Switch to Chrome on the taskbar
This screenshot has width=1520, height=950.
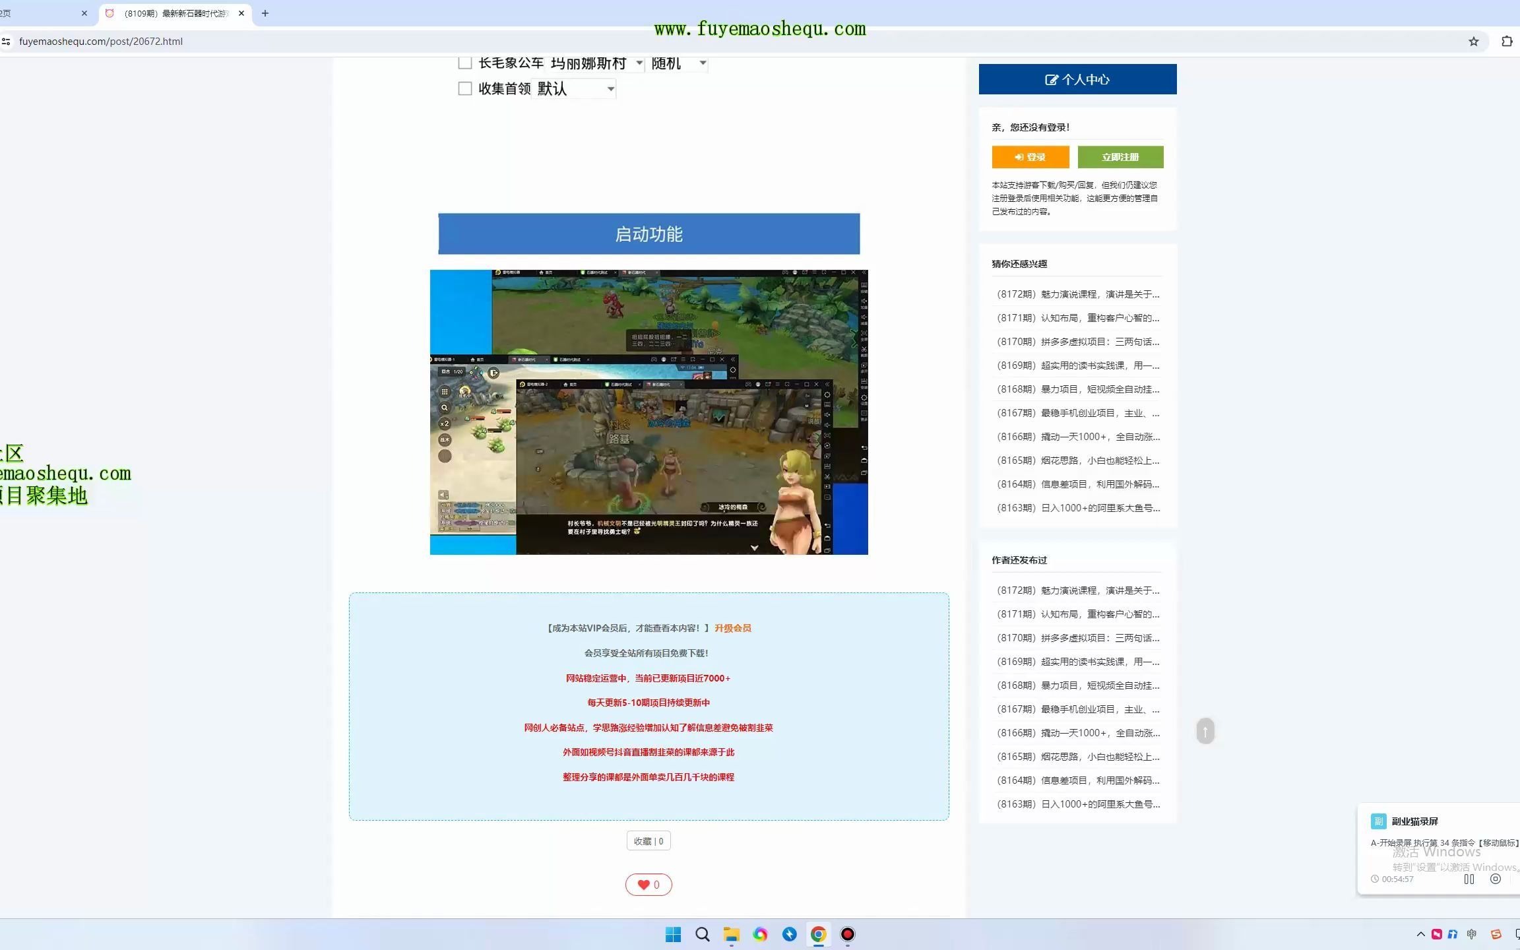tap(818, 934)
